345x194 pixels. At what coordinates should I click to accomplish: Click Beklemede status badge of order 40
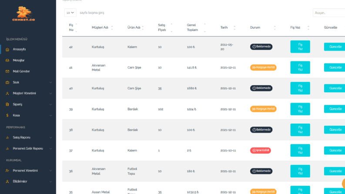click(x=261, y=88)
